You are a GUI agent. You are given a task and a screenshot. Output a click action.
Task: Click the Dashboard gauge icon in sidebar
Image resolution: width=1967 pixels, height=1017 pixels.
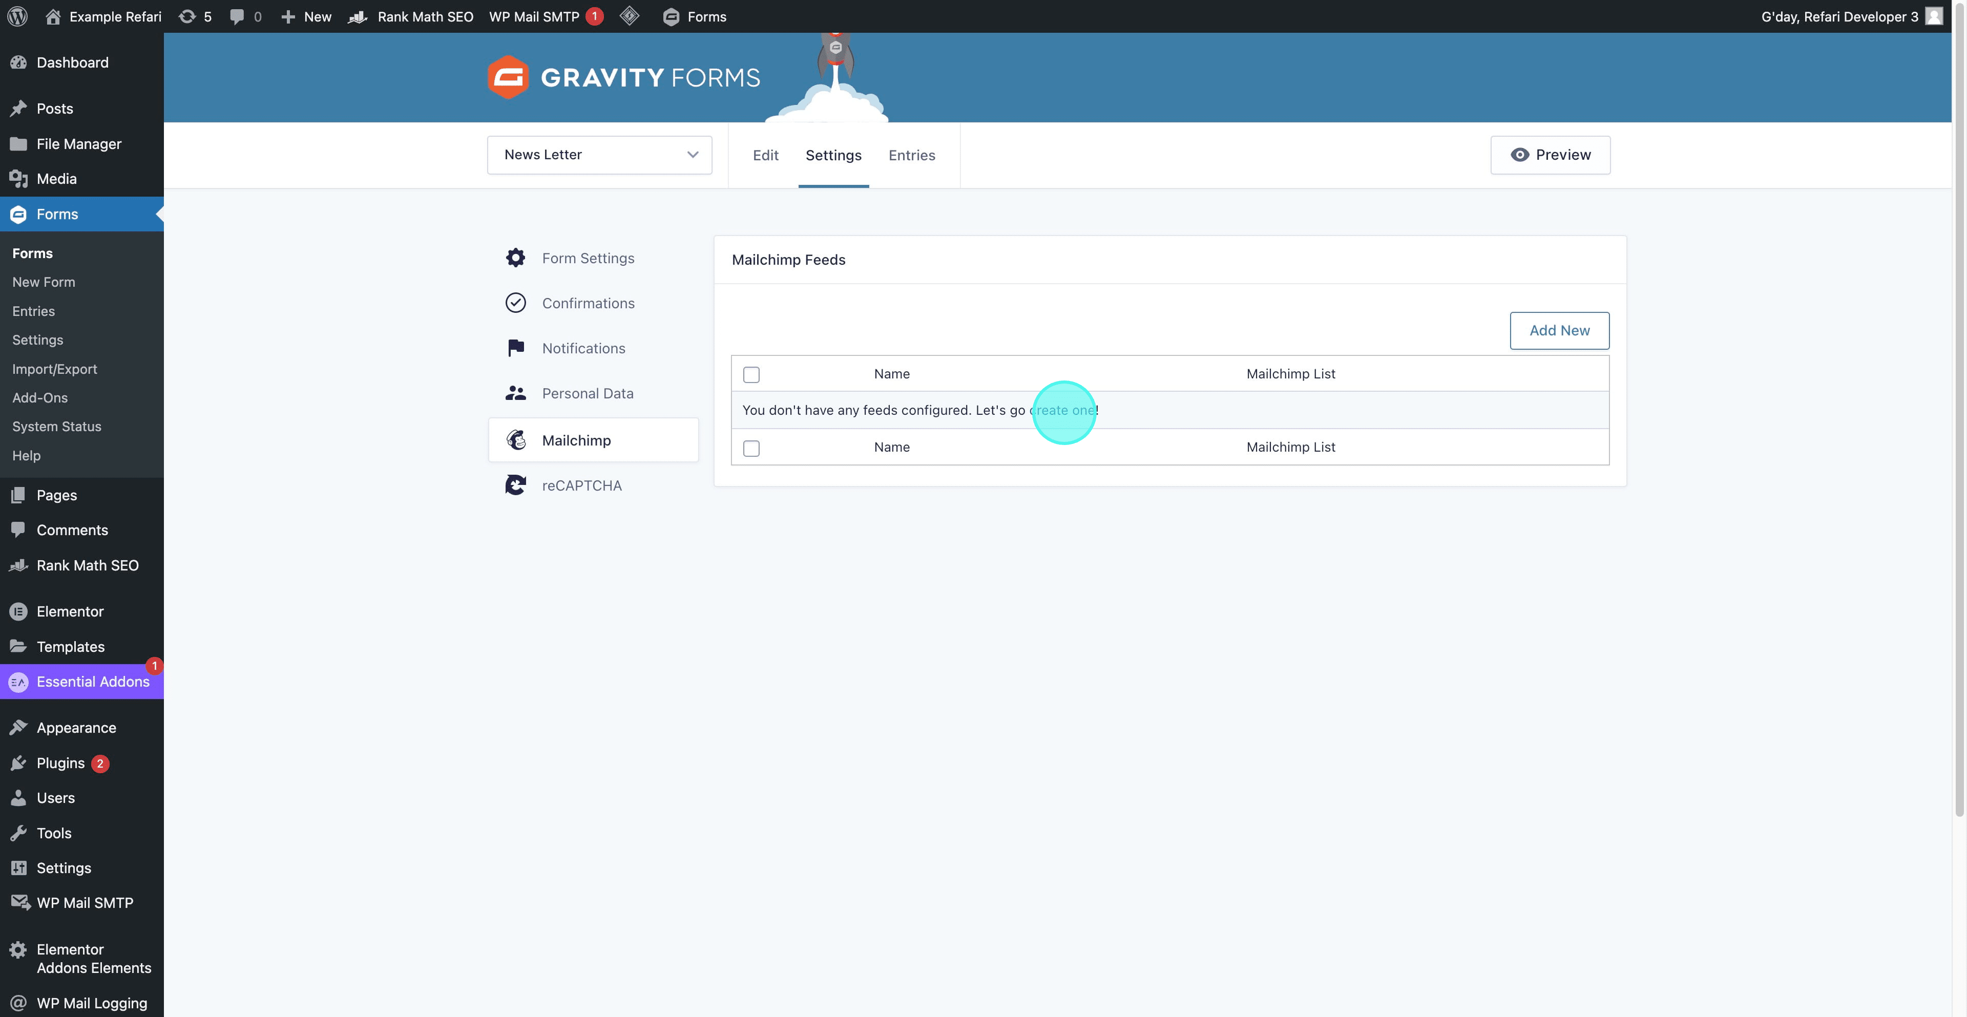(x=18, y=62)
